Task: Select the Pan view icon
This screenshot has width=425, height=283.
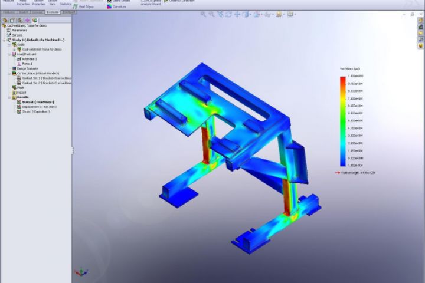Action: coord(237,14)
